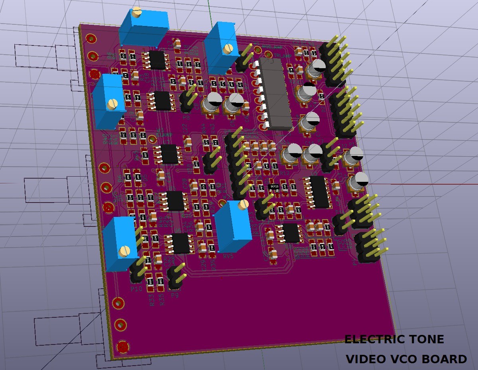Click the RV5 silkscreen label

(228, 256)
